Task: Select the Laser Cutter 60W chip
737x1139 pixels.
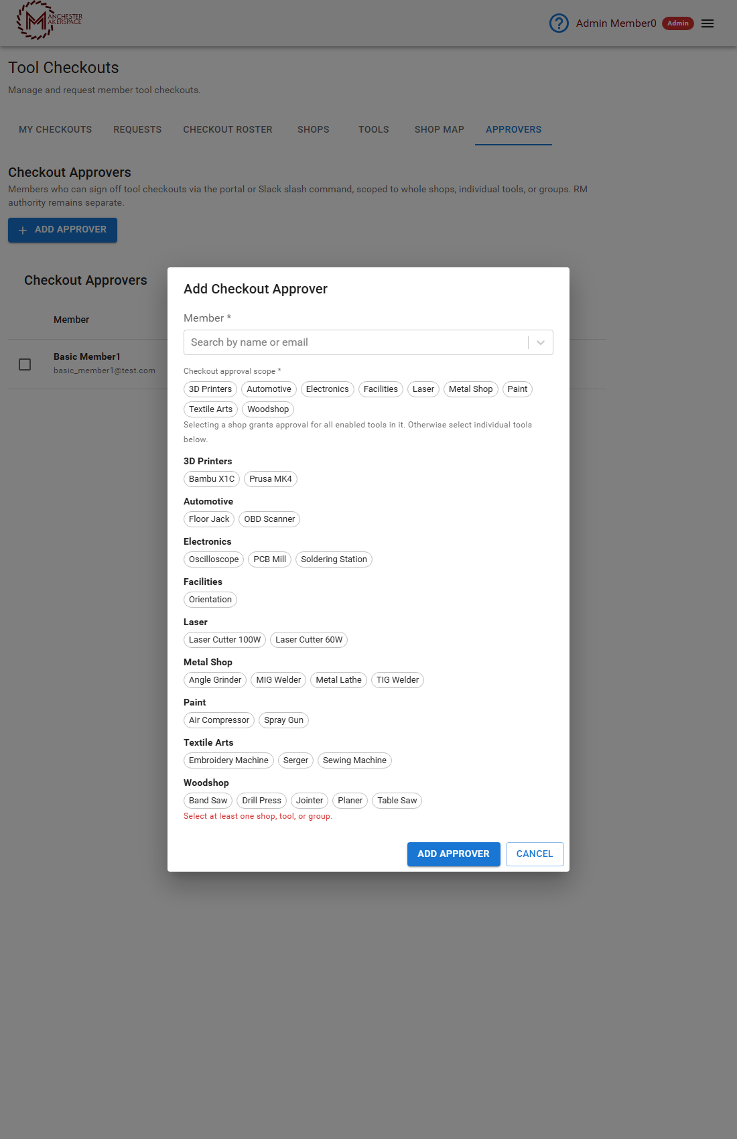Action: coord(309,640)
